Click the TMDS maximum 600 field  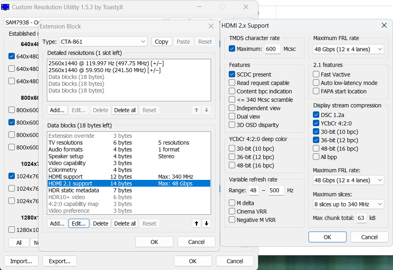click(273, 49)
